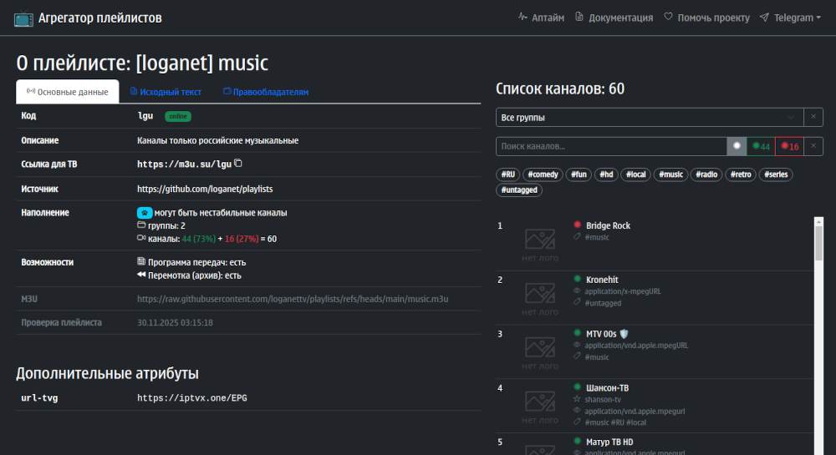Toggle the #comedy tag filter
Screen dimensions: 836x455
[x=543, y=174]
